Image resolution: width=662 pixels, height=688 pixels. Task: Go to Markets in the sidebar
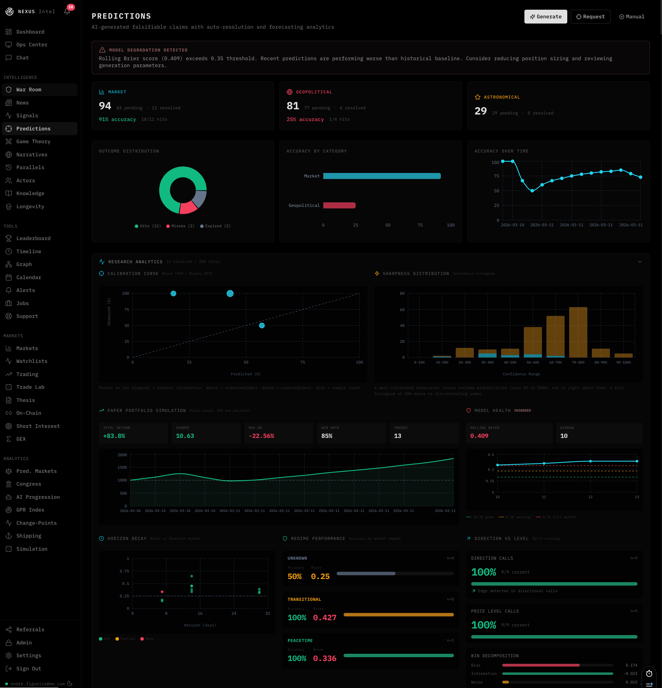[x=40, y=348]
